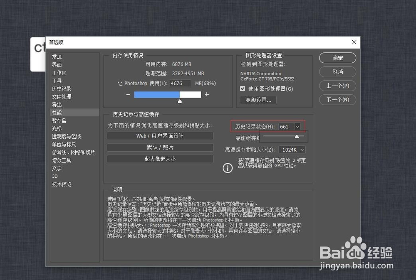Click the 历史记录状态 value field showing 661
Viewport: 416px width, 280px height.
286,127
